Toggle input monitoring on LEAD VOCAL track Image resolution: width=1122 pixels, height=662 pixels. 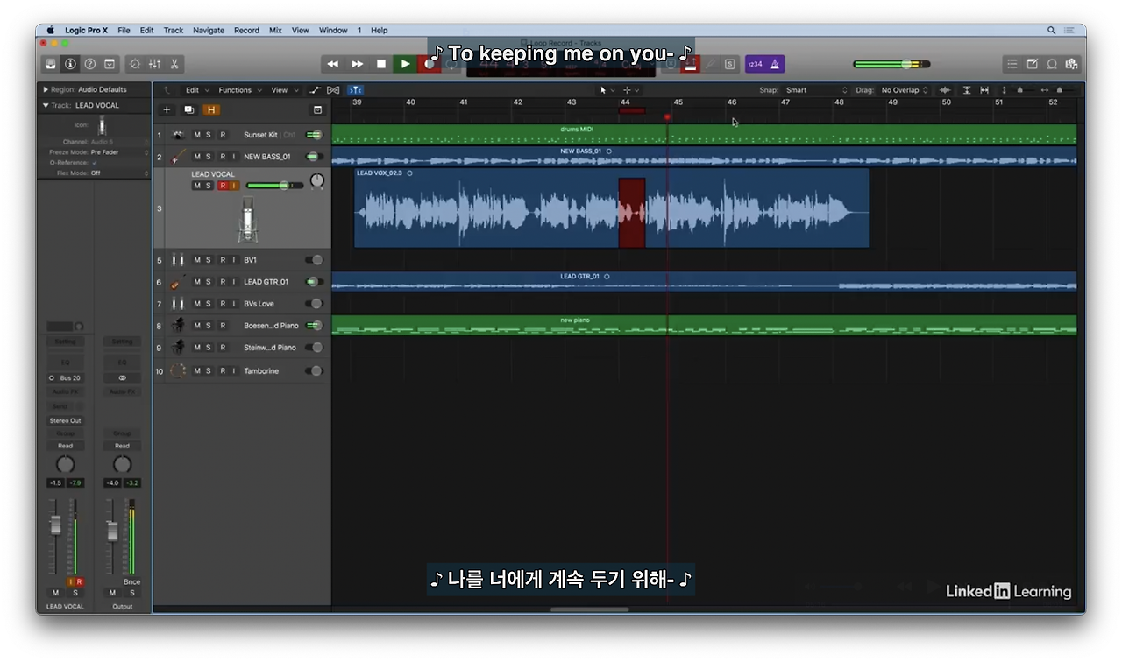[x=234, y=186]
